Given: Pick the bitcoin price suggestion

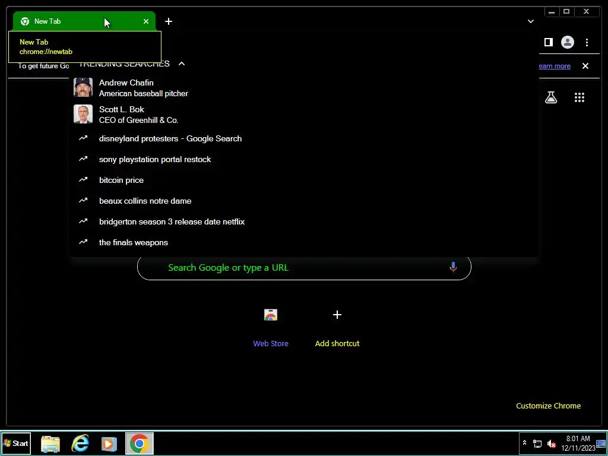Looking at the screenshot, I should pyautogui.click(x=304, y=180).
